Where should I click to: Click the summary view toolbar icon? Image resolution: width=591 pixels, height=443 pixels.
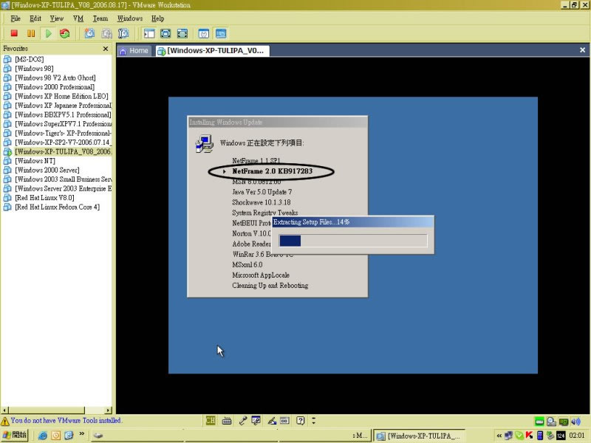click(204, 33)
